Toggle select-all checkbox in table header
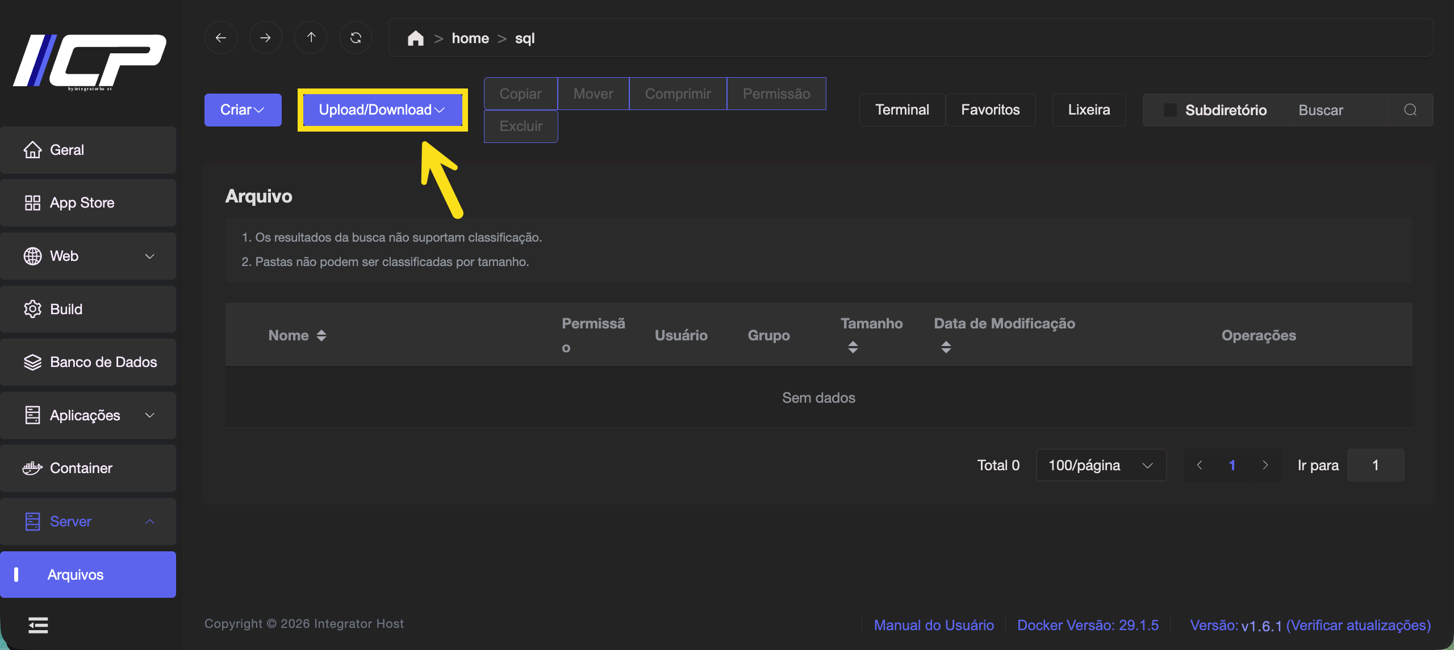This screenshot has height=650, width=1454. (x=245, y=335)
